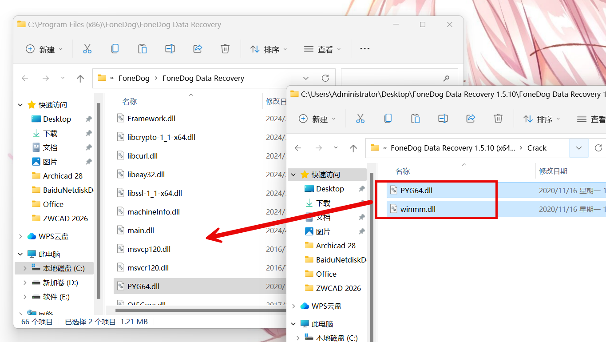The image size is (606, 342).
Task: Open 本地磁盘 (C:) in left sidebar
Action: [x=63, y=268]
